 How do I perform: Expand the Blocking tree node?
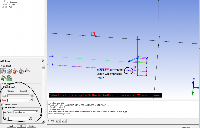3,4
